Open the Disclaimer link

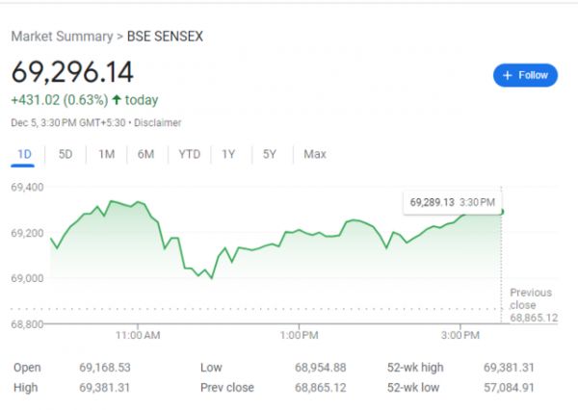158,123
